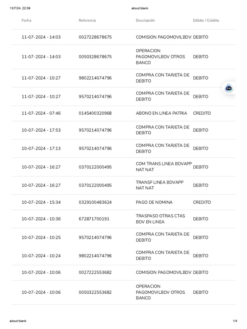Select reference 0050322553682
This screenshot has height=329, width=247.
(95, 292)
